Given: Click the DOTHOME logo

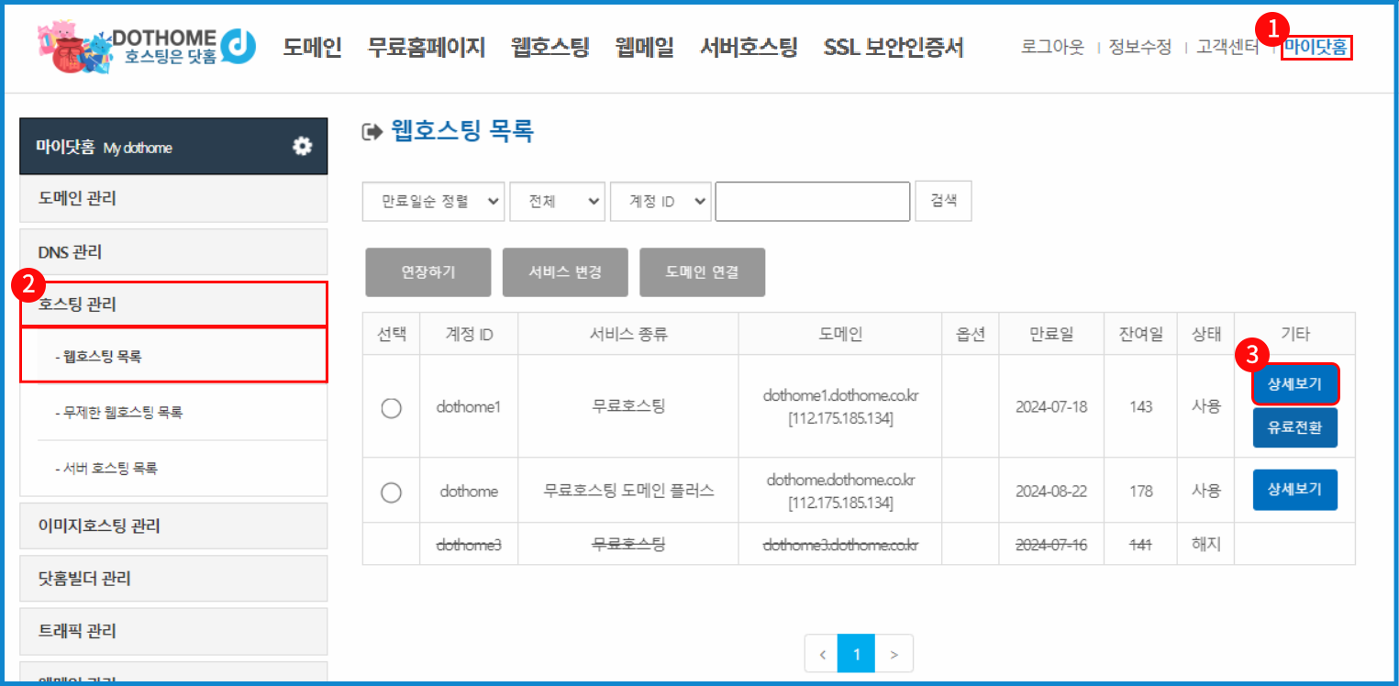Looking at the screenshot, I should pyautogui.click(x=147, y=46).
